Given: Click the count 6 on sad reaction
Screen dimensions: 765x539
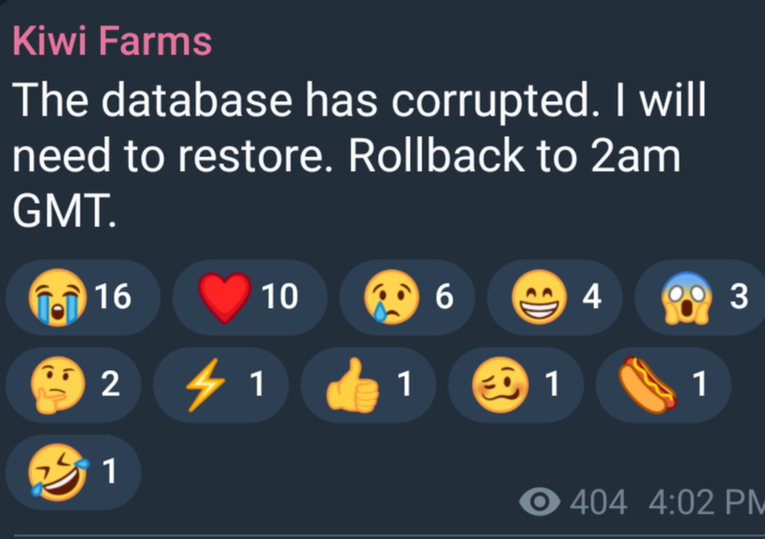Looking at the screenshot, I should (445, 296).
